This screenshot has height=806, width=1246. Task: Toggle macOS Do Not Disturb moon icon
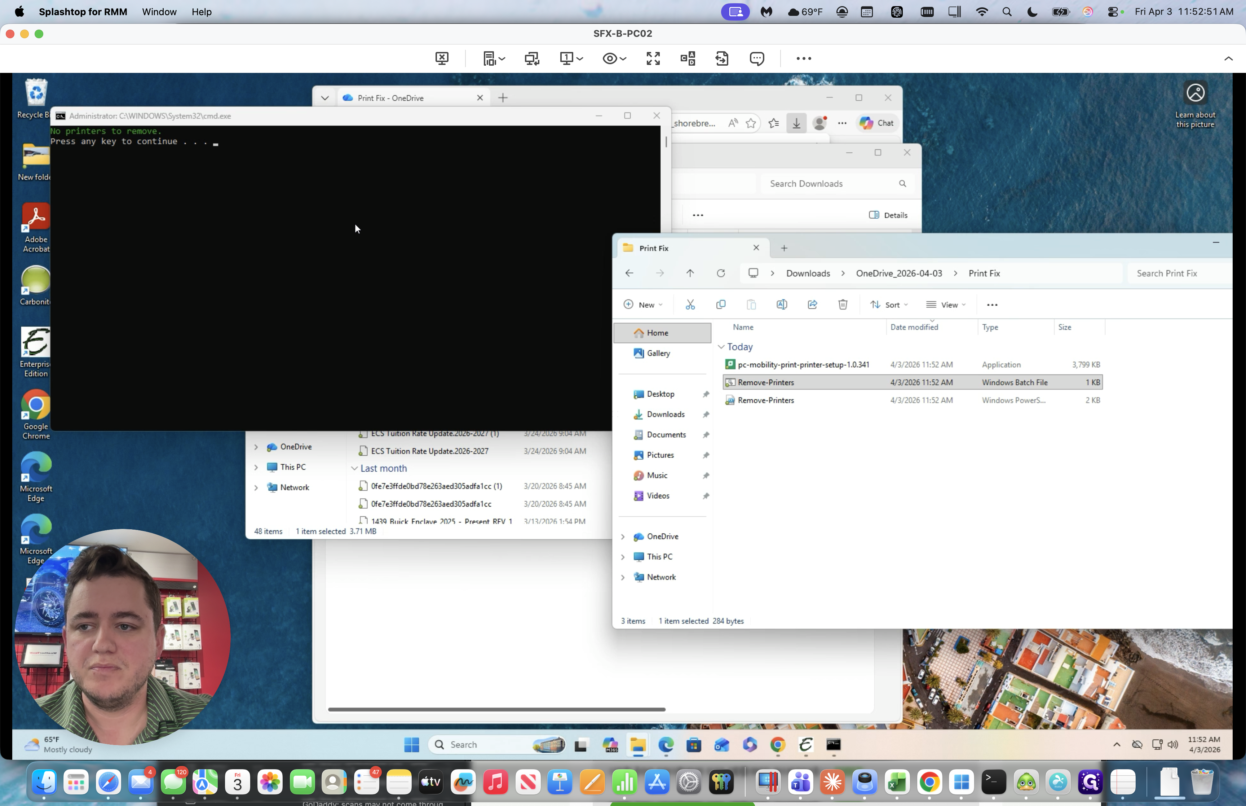pyautogui.click(x=1031, y=12)
